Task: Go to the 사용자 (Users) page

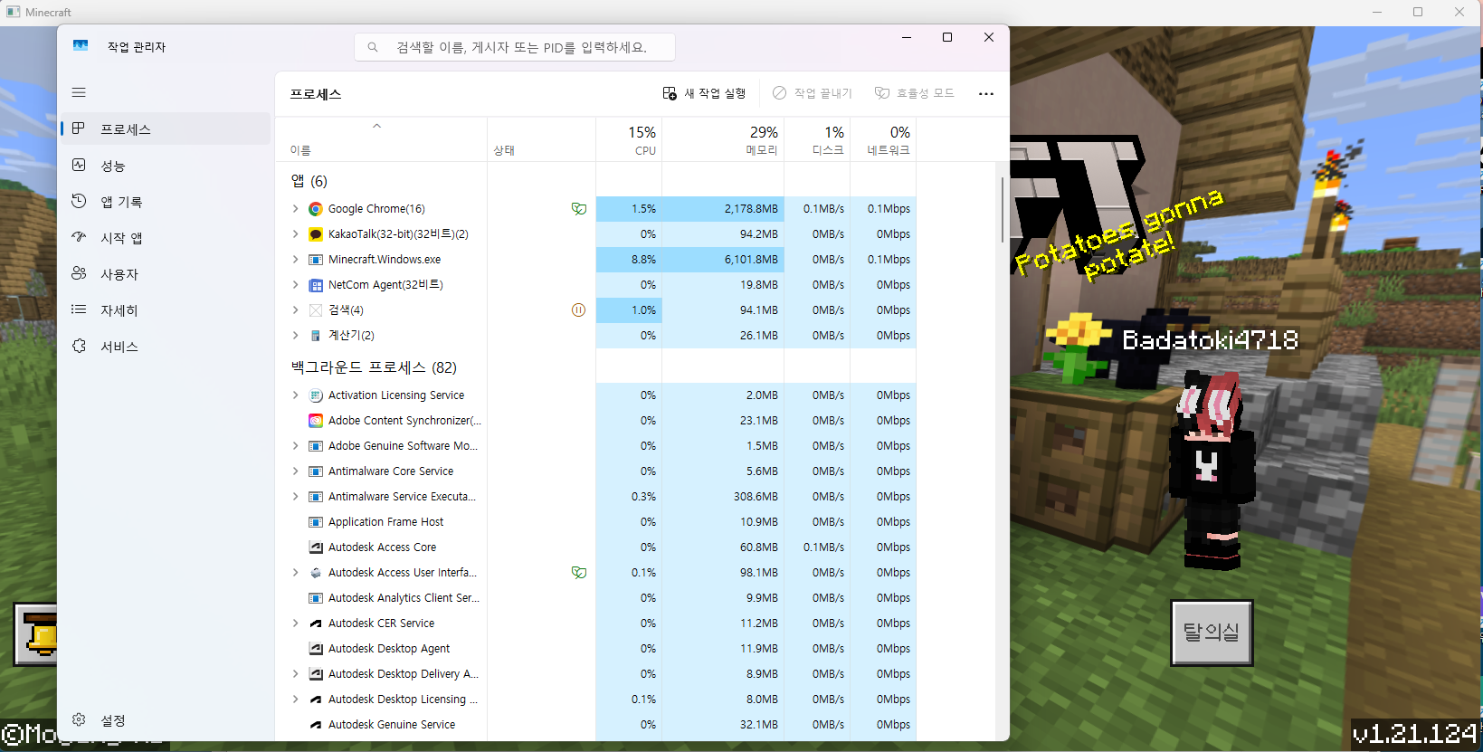Action: coord(119,274)
